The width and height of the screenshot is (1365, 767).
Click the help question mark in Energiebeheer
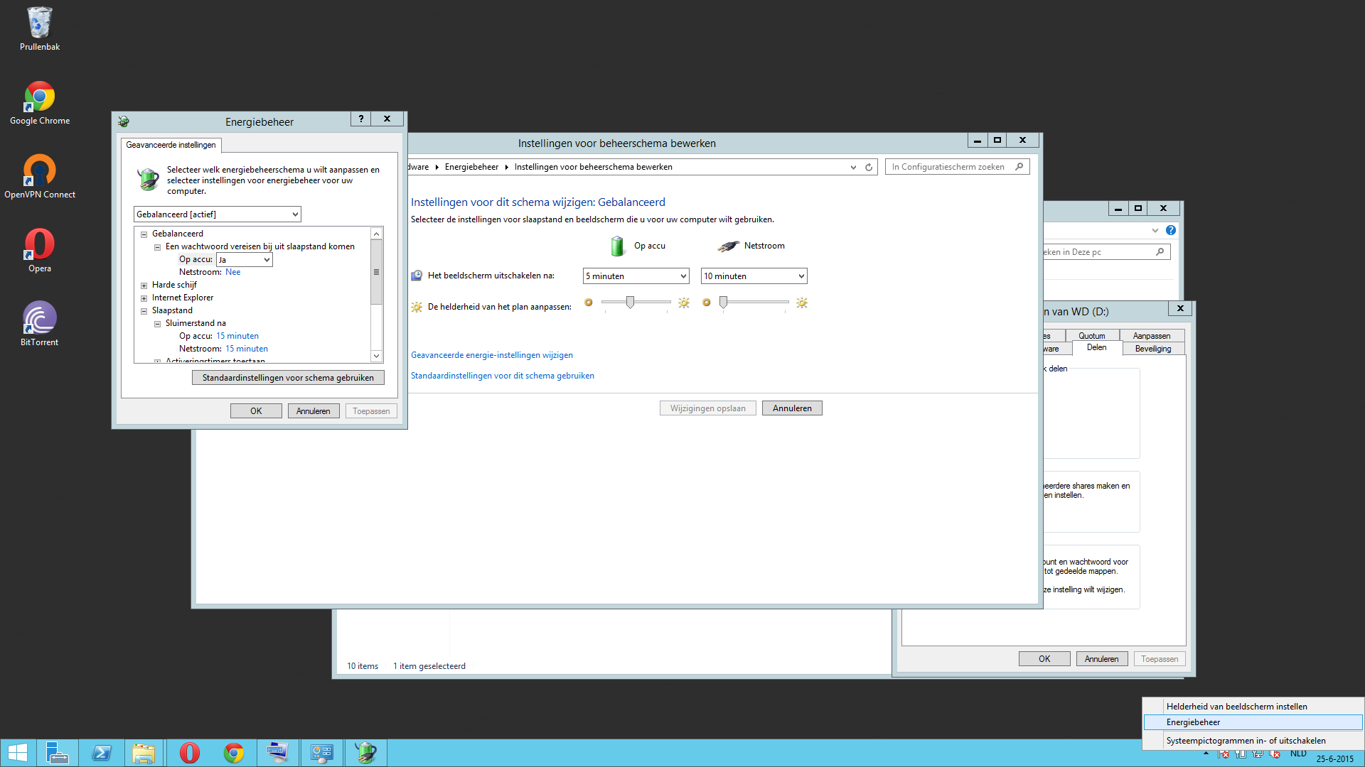361,119
